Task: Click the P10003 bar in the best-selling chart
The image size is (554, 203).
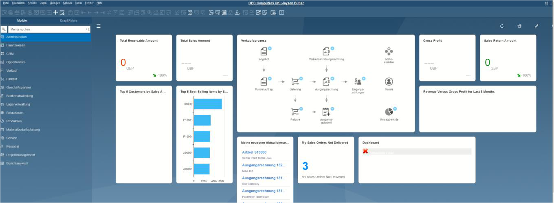Action: click(x=202, y=120)
